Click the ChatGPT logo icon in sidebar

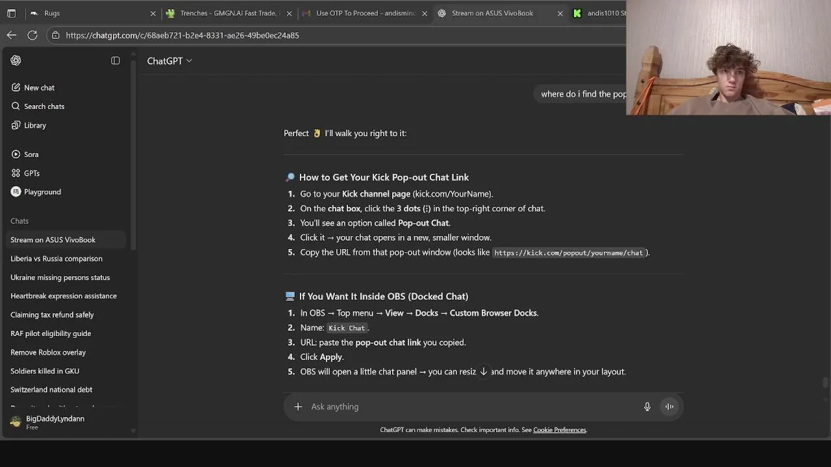16,60
